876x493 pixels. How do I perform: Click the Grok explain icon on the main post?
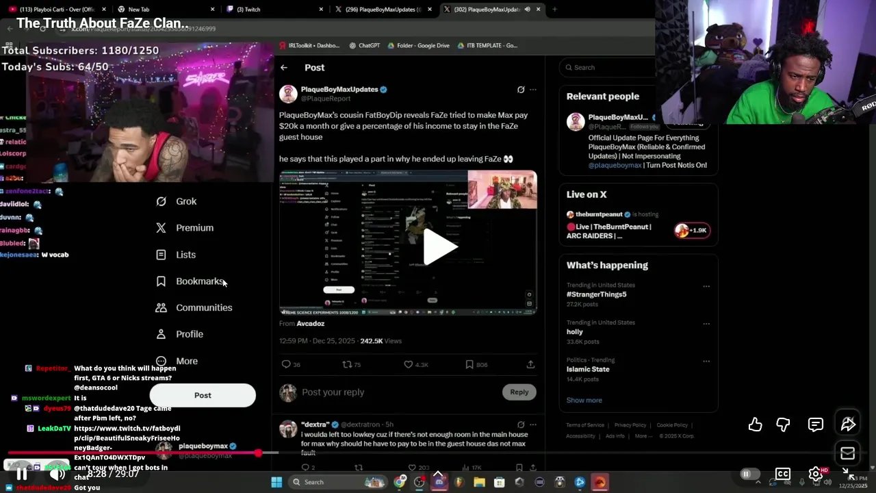click(521, 90)
